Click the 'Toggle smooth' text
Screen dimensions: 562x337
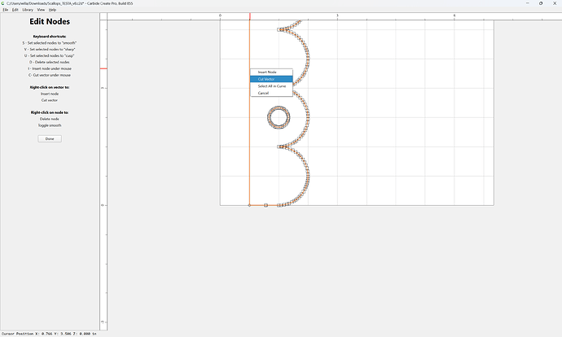tap(50, 125)
